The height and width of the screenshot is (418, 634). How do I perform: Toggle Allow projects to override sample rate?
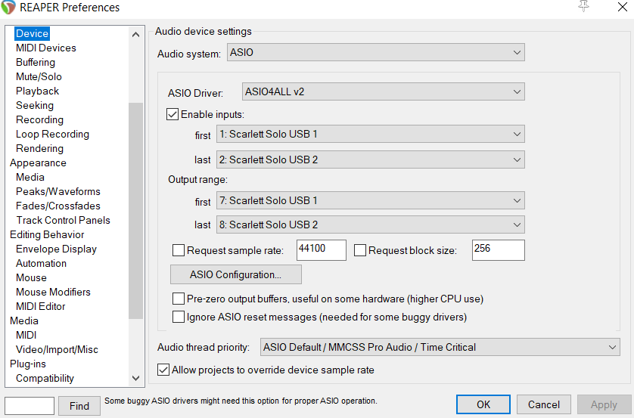tap(163, 370)
